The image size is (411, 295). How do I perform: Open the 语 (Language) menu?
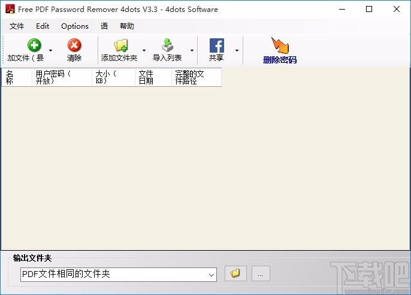pos(104,26)
